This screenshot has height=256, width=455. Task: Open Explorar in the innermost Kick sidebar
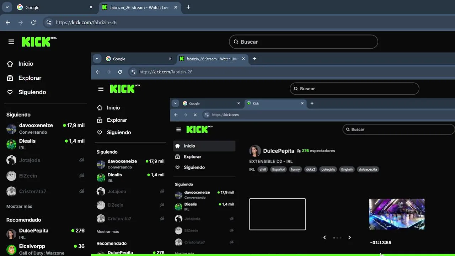point(204,156)
